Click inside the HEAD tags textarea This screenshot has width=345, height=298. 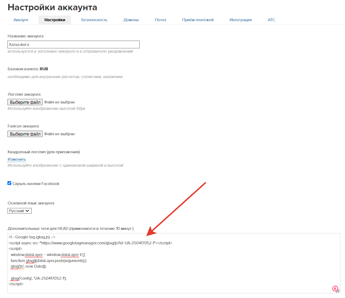(174, 263)
